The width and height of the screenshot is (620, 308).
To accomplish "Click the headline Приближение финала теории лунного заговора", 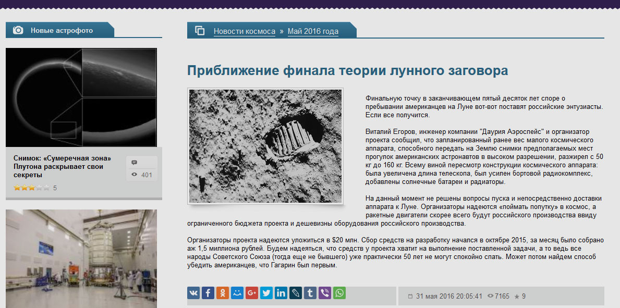I will tap(348, 71).
